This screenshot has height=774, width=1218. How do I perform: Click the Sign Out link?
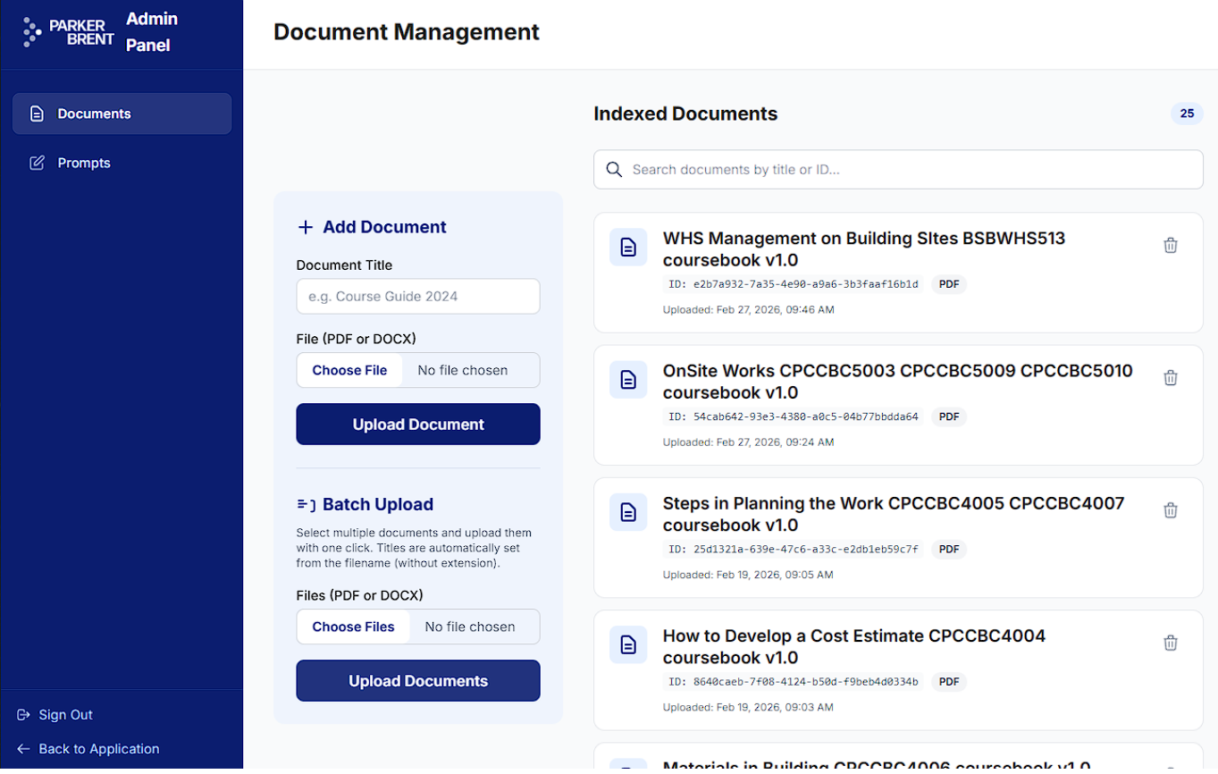pyautogui.click(x=55, y=714)
